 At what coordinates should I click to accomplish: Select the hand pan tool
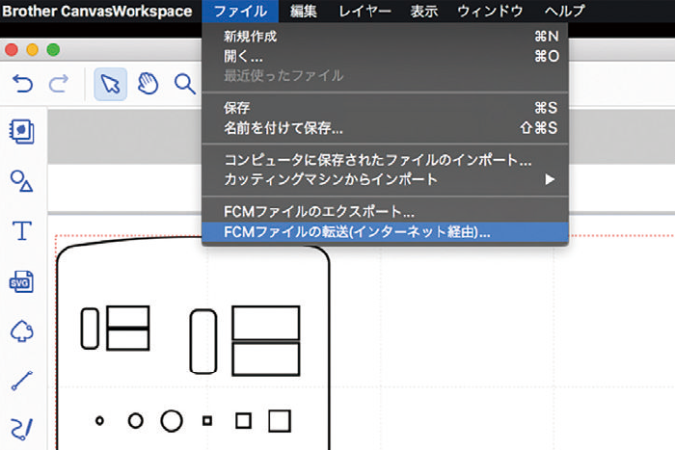click(x=148, y=84)
